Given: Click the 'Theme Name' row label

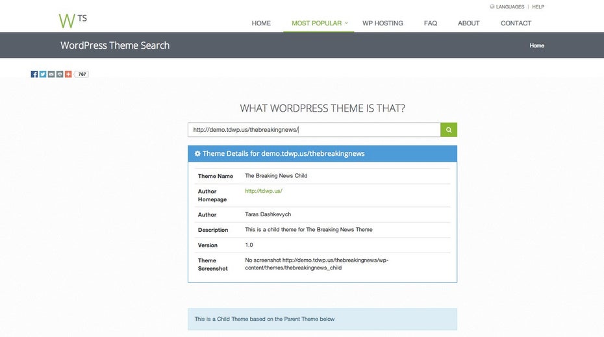Looking at the screenshot, I should pyautogui.click(x=216, y=176).
